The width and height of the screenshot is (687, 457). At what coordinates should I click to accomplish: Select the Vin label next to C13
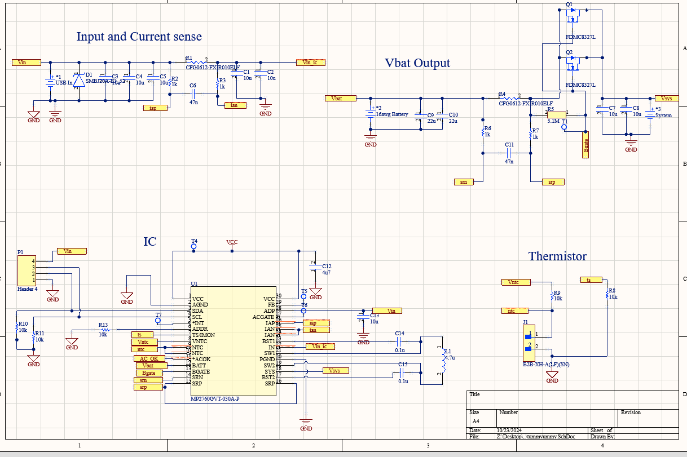[x=387, y=311]
